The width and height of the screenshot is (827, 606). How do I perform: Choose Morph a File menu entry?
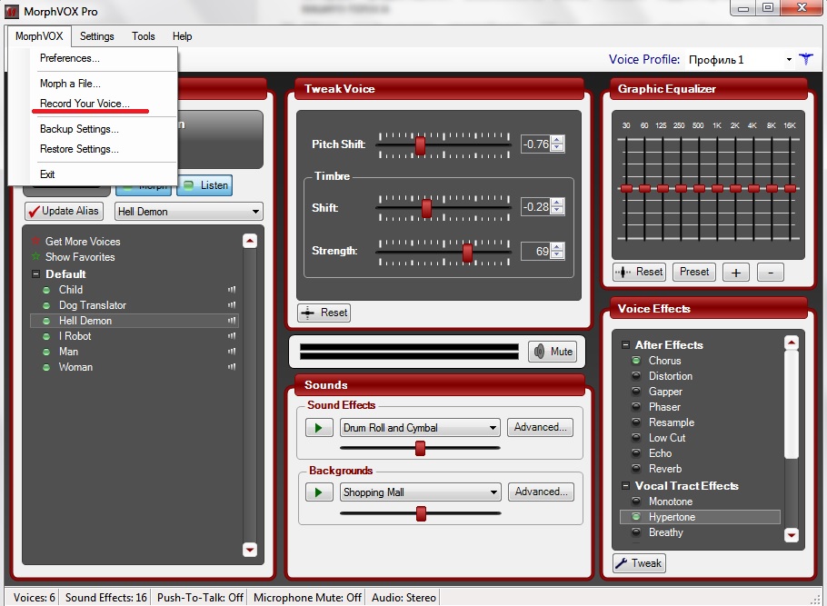(70, 84)
